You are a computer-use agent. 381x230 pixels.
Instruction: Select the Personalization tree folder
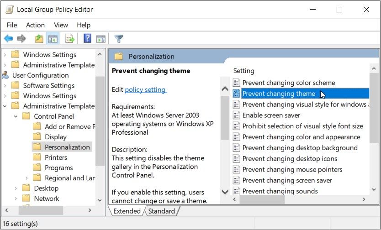62,147
